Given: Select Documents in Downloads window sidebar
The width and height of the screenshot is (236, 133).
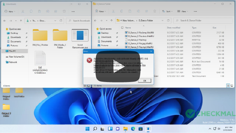Looking at the screenshot, I should click(16, 42).
